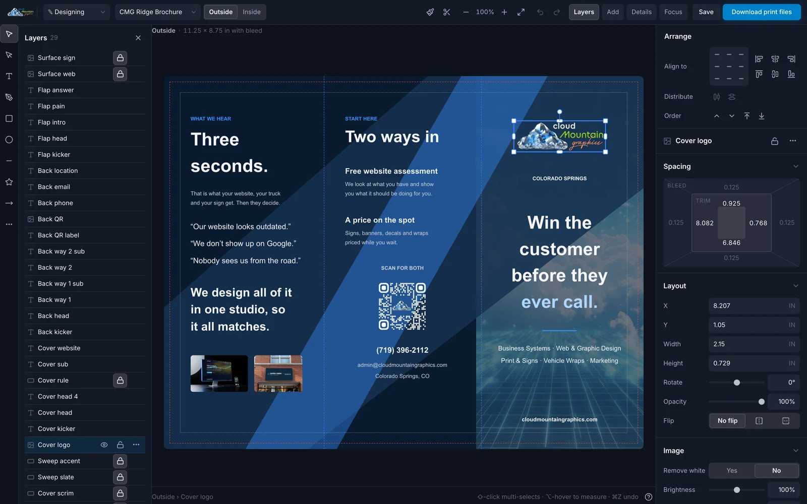This screenshot has height=504, width=807.
Task: Unlock the Sweep accent layer
Action: click(x=120, y=461)
